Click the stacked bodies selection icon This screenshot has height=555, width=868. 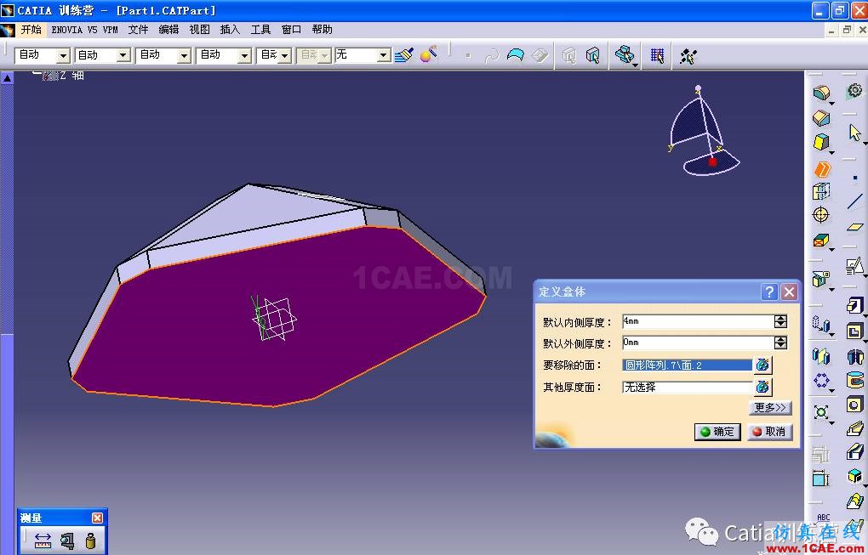coord(625,54)
